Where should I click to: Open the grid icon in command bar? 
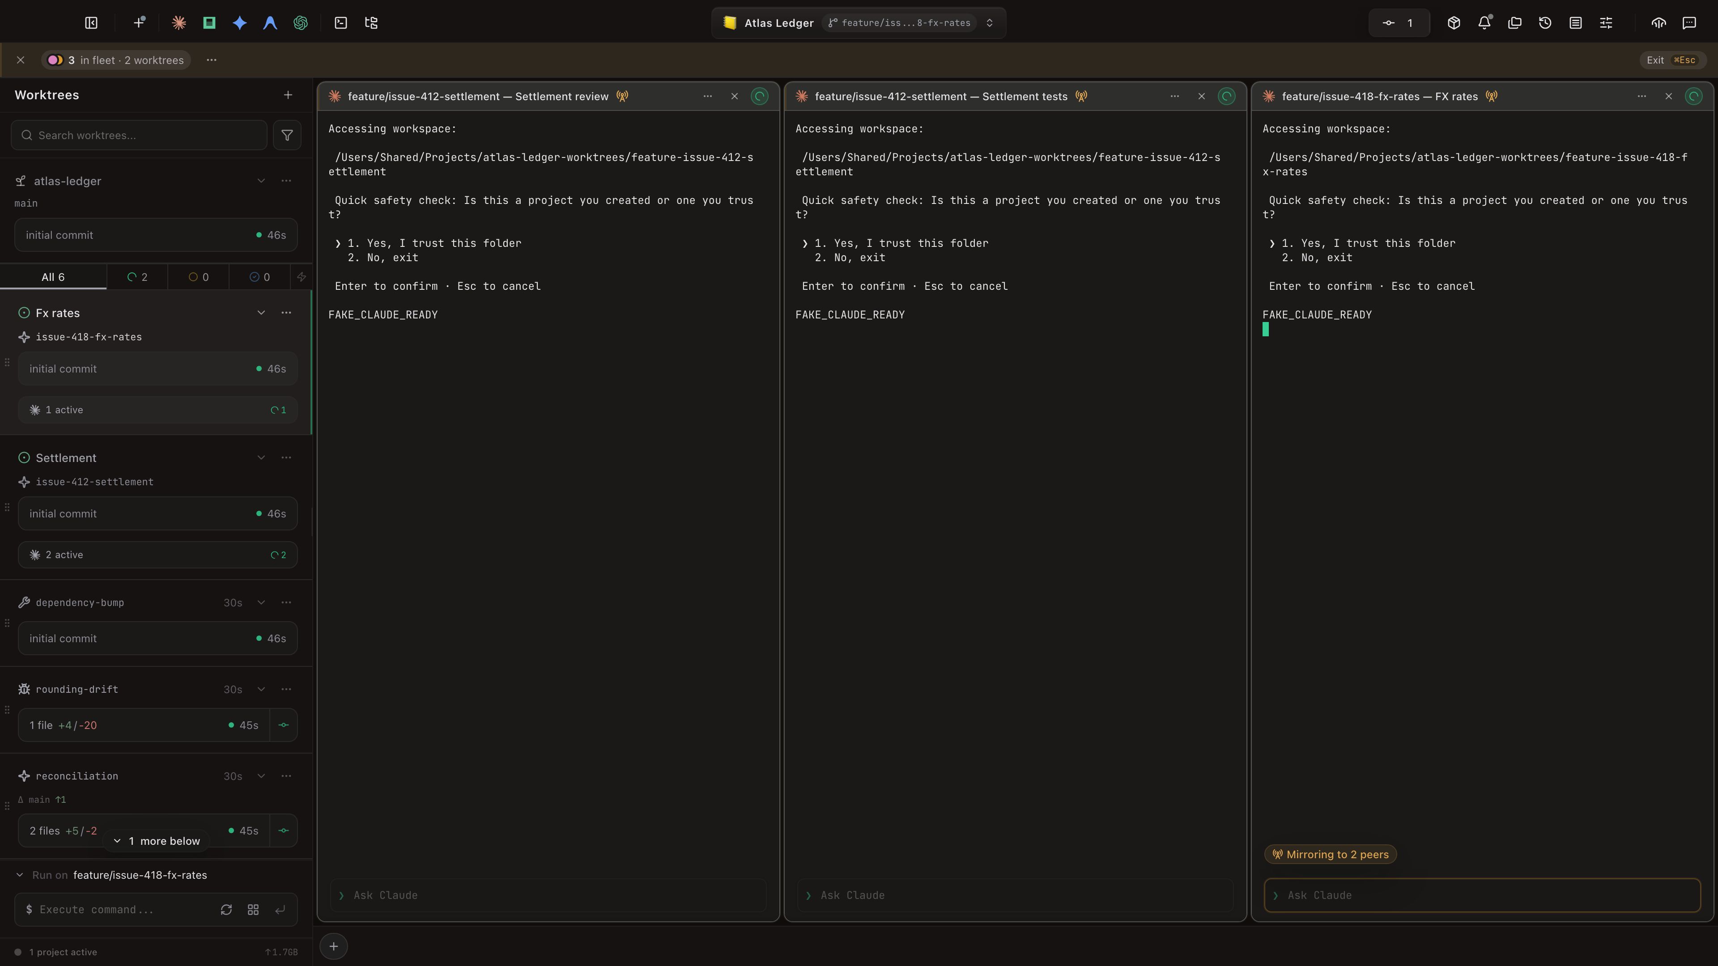click(253, 910)
